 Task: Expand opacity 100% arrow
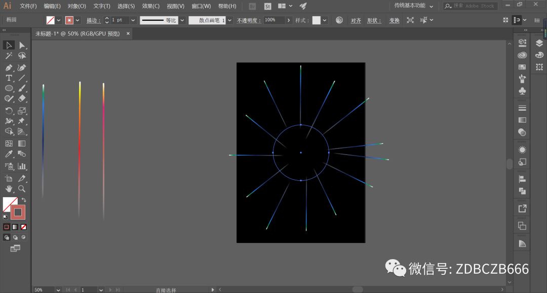pos(289,20)
